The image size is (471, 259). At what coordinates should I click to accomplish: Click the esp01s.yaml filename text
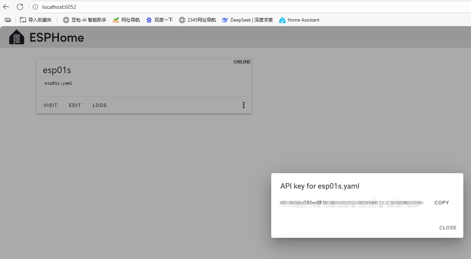(x=58, y=83)
